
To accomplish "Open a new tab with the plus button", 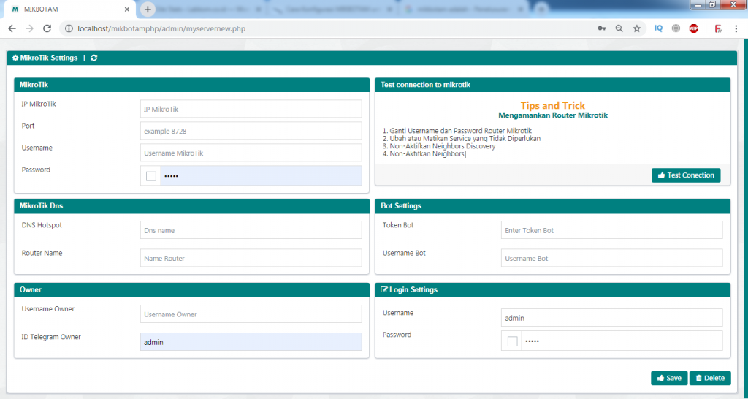I will pyautogui.click(x=148, y=9).
